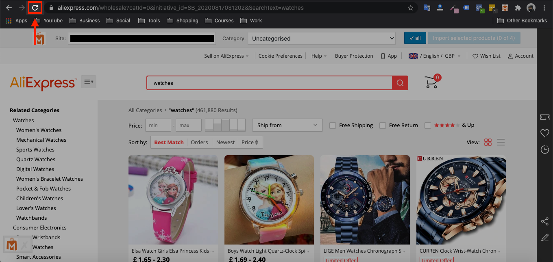The width and height of the screenshot is (553, 262).
Task: Open the Apps shortcut in bookmarks bar
Action: (x=17, y=20)
